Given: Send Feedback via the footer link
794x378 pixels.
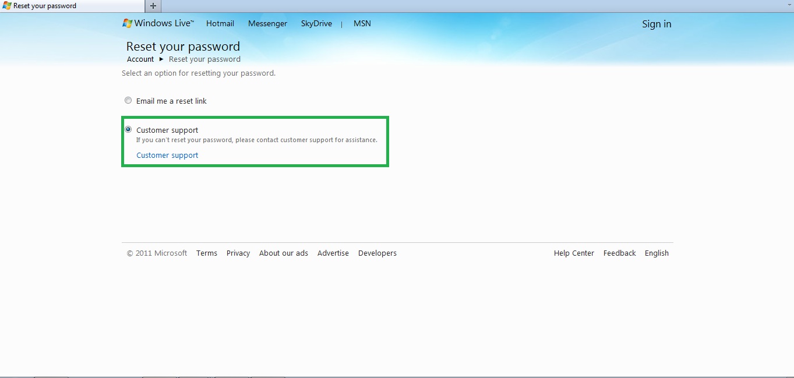Looking at the screenshot, I should tap(619, 253).
